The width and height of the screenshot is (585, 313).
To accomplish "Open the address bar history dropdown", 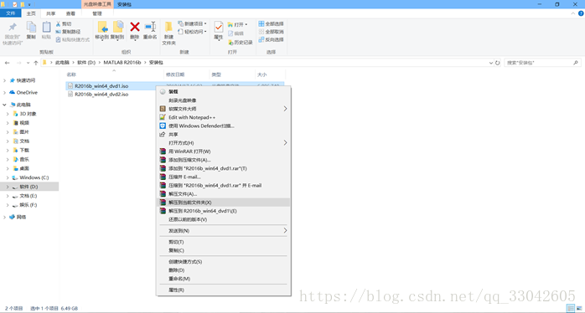I will pos(490,63).
